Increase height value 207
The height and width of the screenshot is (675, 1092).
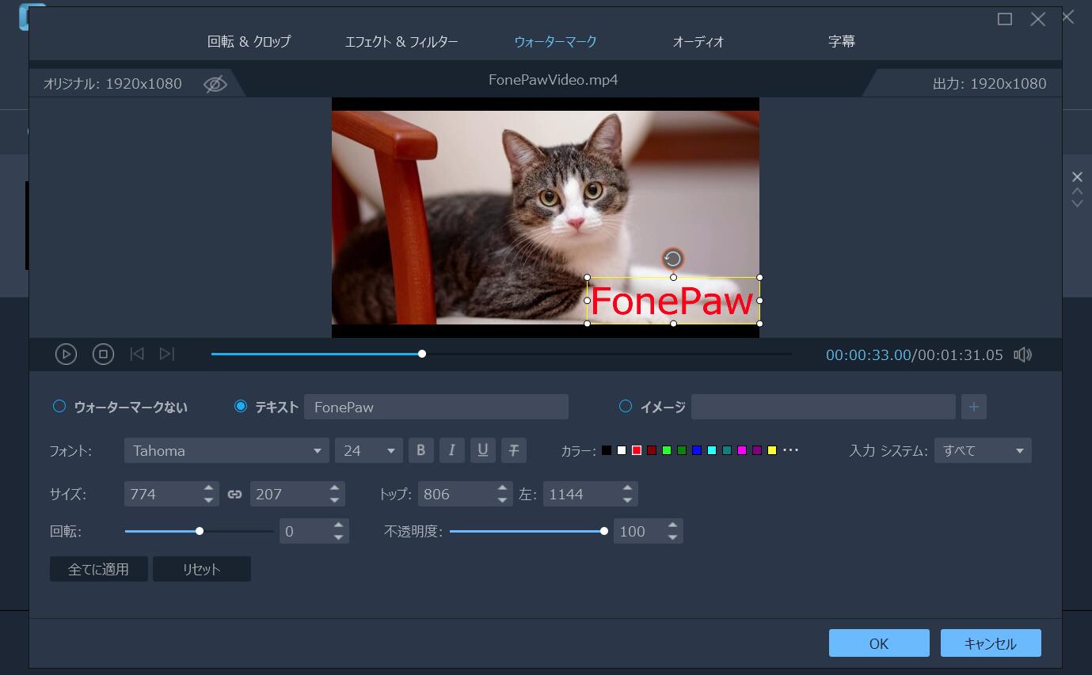[334, 487]
